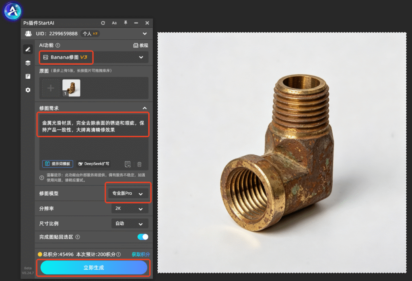Pin the StartAI plugin panel
This screenshot has width=412, height=281.
coord(126,23)
